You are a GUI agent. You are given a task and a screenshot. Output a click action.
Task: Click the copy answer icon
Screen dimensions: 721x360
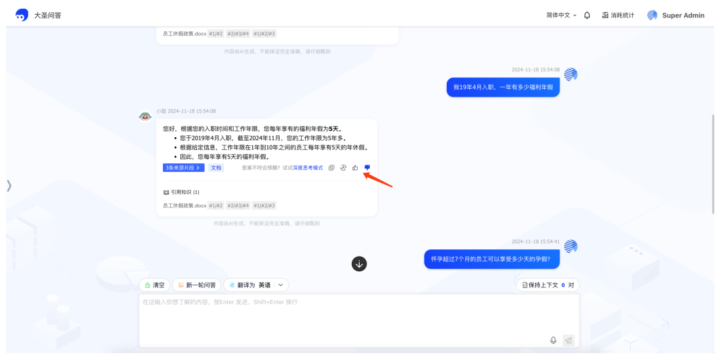coord(332,167)
